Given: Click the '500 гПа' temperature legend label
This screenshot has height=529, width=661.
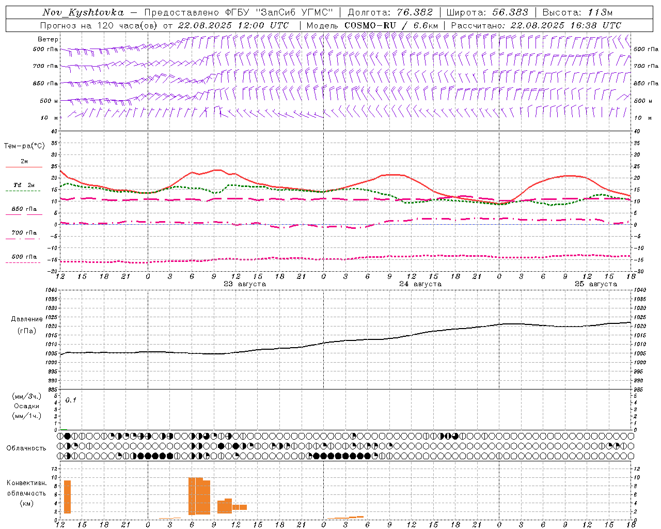Looking at the screenshot, I should click(24, 257).
